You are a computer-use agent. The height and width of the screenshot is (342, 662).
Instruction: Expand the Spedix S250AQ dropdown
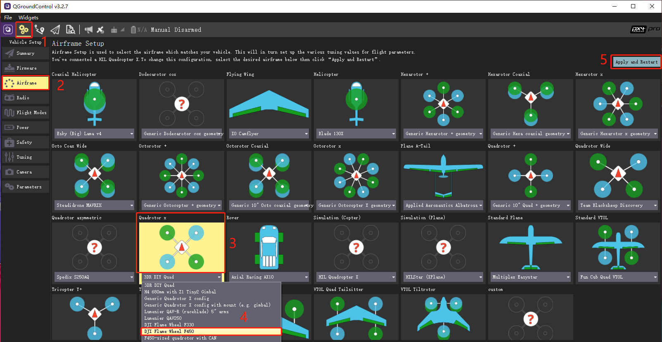click(x=95, y=277)
